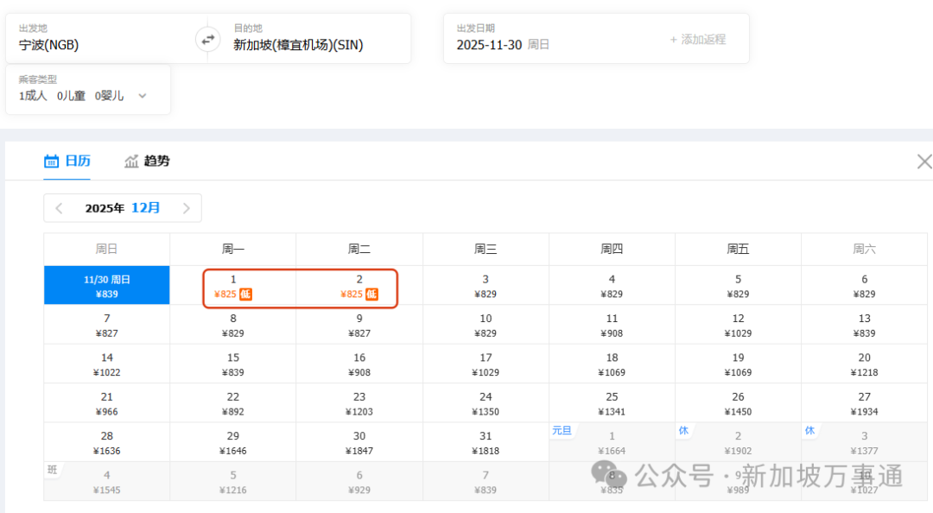Select December 15 priced ¥839
The image size is (933, 513).
[x=233, y=364]
